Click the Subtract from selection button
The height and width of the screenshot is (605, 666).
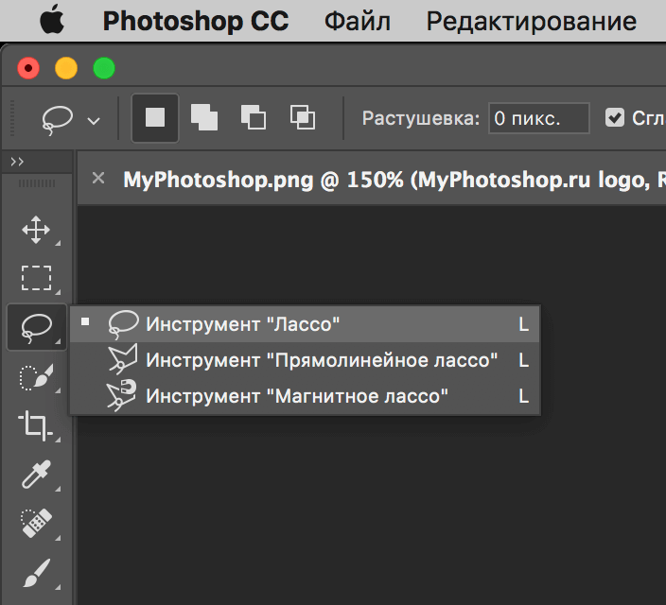pyautogui.click(x=254, y=117)
